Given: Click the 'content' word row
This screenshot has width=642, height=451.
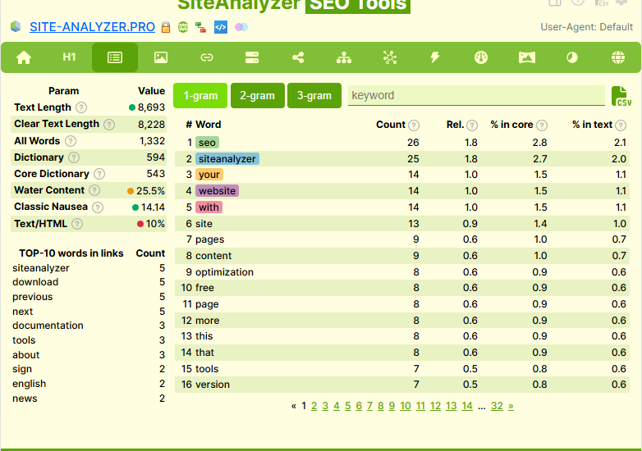Looking at the screenshot, I should pos(402,256).
